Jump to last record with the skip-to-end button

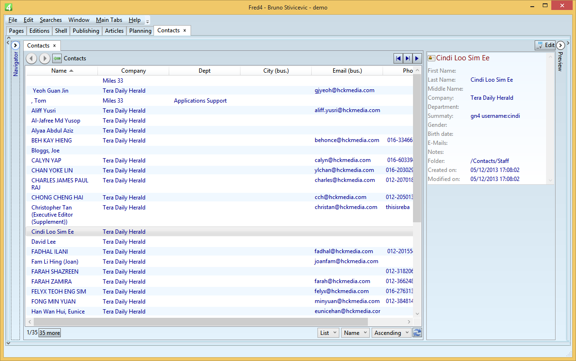408,58
